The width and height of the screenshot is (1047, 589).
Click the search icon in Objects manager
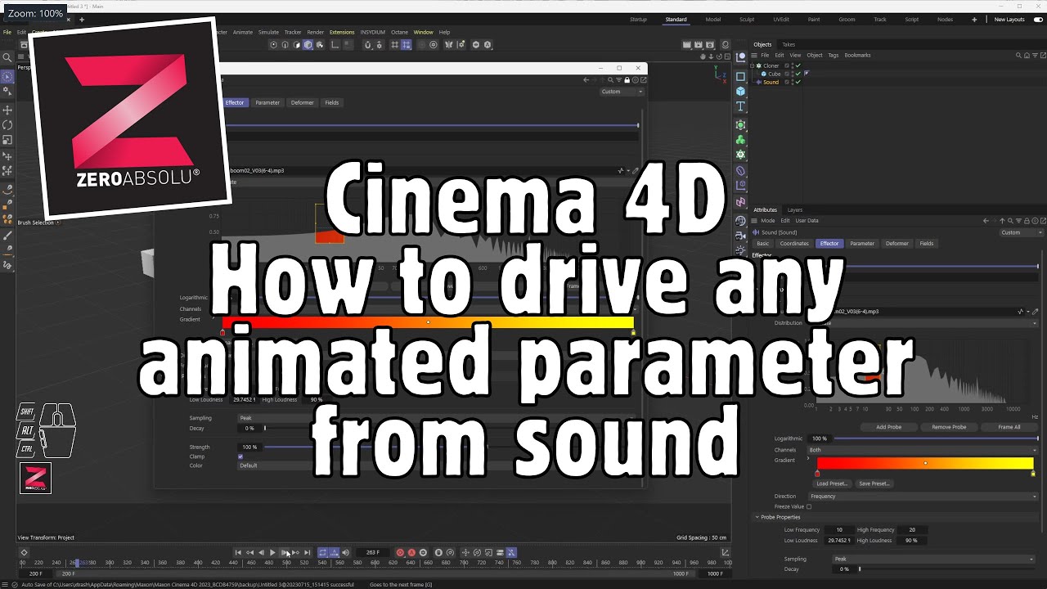point(1019,56)
